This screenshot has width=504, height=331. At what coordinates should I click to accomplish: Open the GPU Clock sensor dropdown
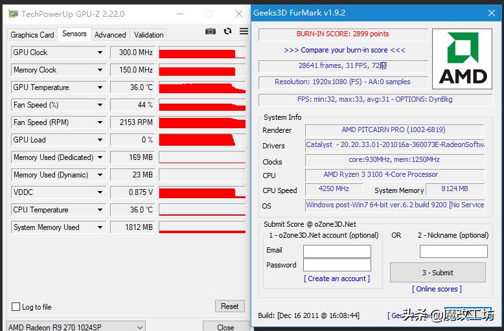100,52
